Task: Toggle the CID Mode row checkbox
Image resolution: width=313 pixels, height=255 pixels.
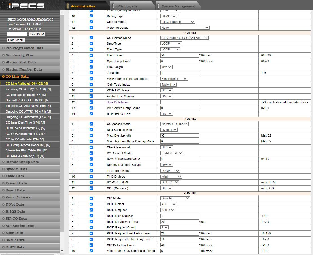Action: coord(91,198)
